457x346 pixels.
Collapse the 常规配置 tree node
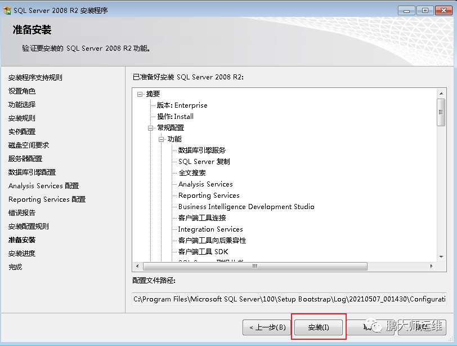(150, 128)
